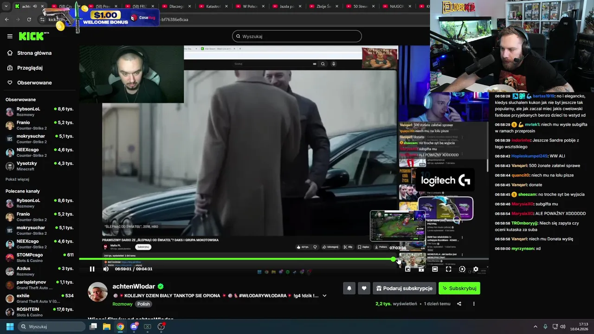
Task: Toggle picture-in-picture mode
Action: pyautogui.click(x=421, y=269)
